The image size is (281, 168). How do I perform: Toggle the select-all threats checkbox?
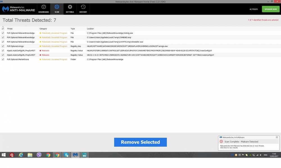[3, 29]
